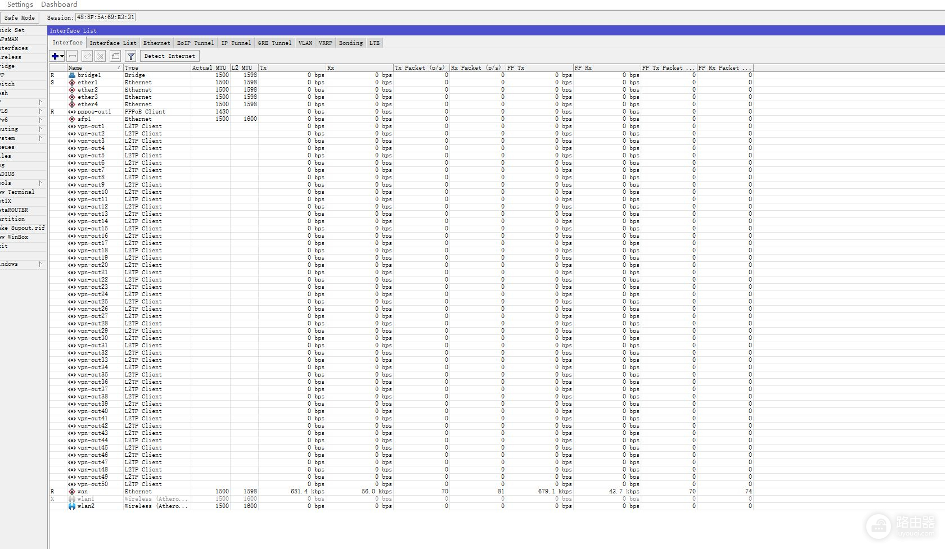Image resolution: width=945 pixels, height=549 pixels.
Task: Click the pppoe-out1 MTU value 1480
Action: 222,111
